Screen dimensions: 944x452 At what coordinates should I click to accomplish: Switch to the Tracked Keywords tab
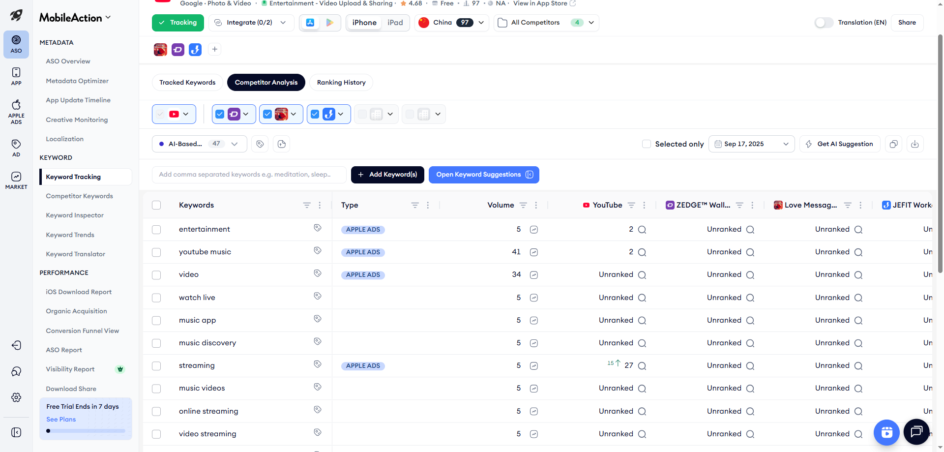point(187,83)
